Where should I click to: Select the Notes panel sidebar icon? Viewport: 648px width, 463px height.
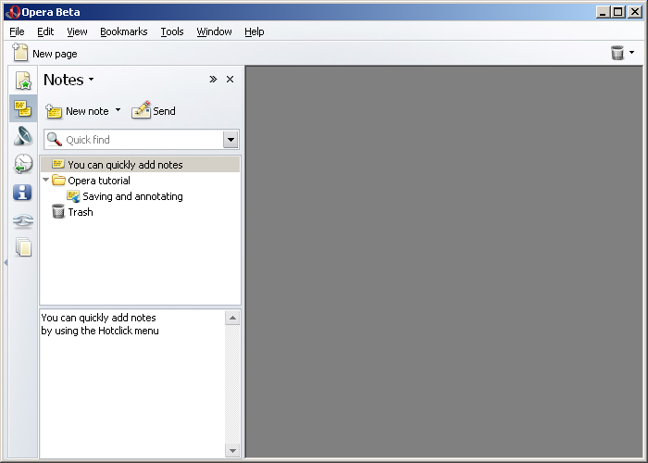click(x=23, y=108)
